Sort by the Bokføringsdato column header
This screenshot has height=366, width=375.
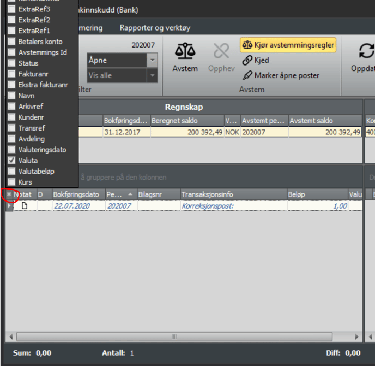tap(76, 194)
